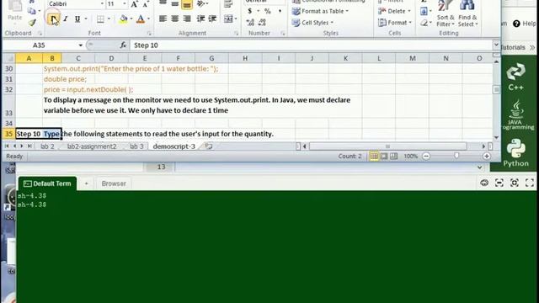539x303 pixels.
Task: Align text right
Action: (187, 19)
